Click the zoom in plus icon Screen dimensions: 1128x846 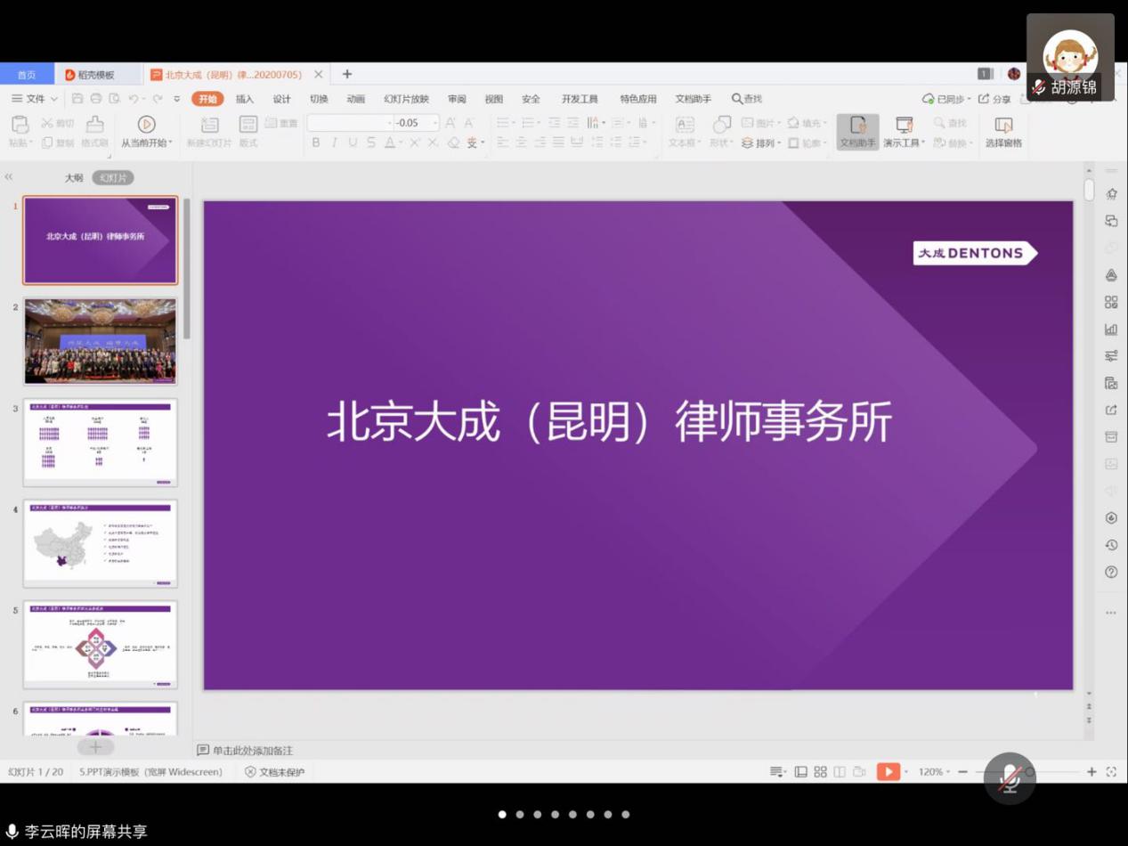(x=1091, y=772)
